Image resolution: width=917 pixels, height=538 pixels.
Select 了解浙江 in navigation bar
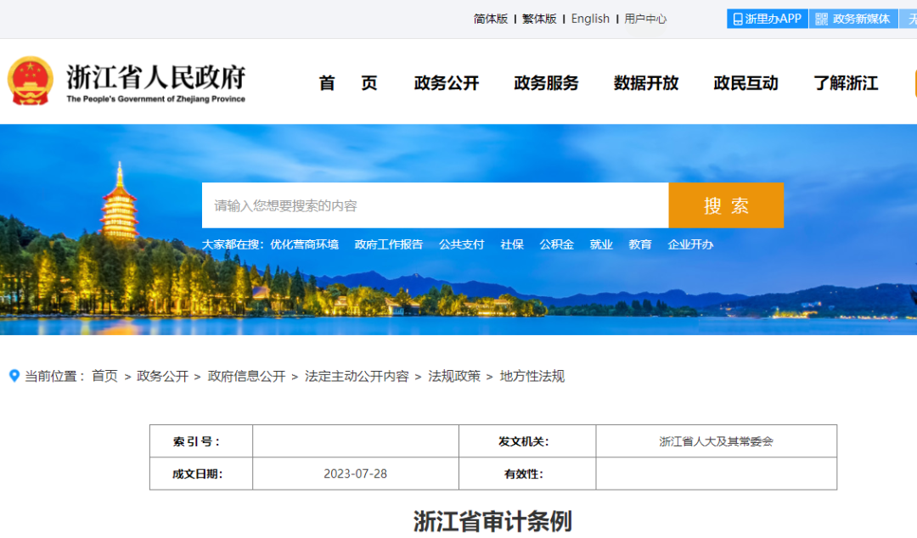click(x=846, y=83)
